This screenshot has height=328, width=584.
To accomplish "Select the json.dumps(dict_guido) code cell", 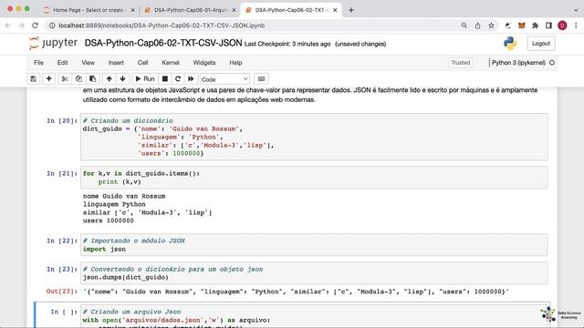I will click(314, 273).
